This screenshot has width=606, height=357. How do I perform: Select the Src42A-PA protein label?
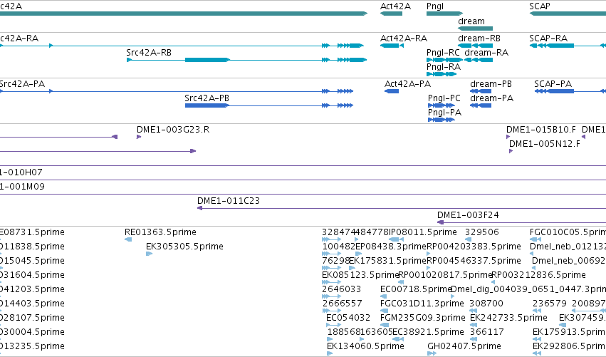[22, 84]
